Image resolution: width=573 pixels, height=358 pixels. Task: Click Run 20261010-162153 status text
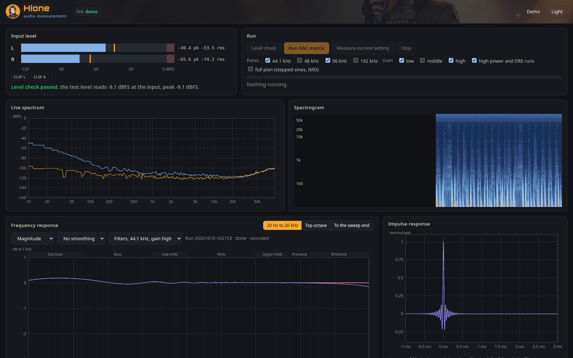(227, 238)
